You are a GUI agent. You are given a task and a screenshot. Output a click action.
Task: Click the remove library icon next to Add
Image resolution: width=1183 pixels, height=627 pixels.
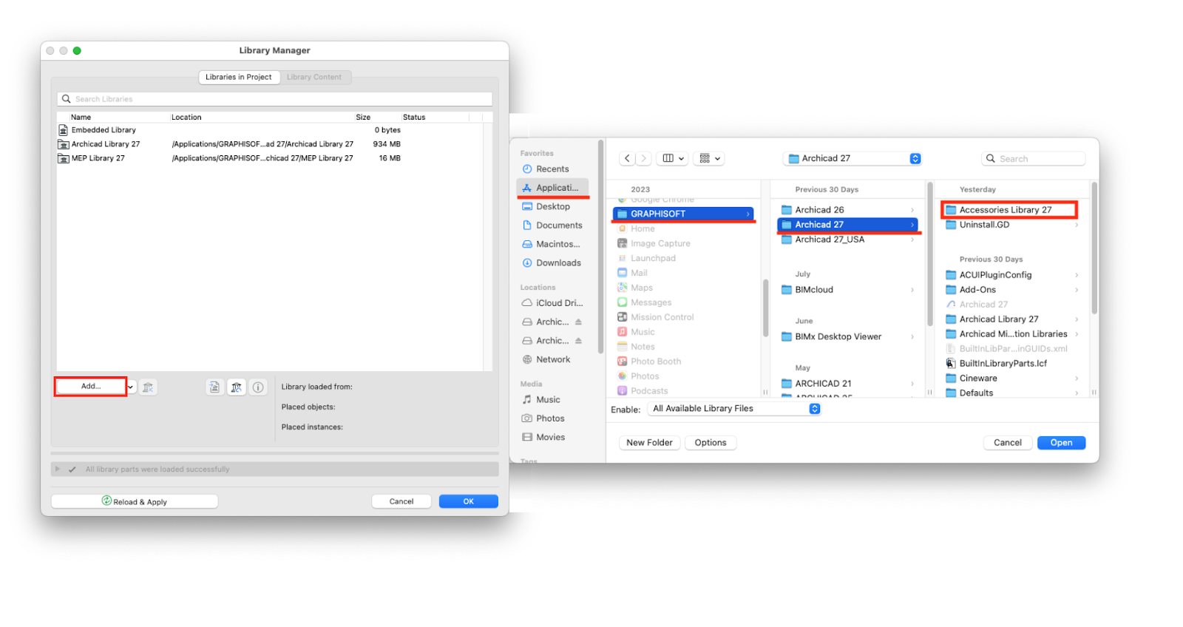(149, 387)
